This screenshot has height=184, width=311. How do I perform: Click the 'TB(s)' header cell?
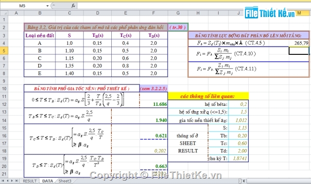pos(97,35)
